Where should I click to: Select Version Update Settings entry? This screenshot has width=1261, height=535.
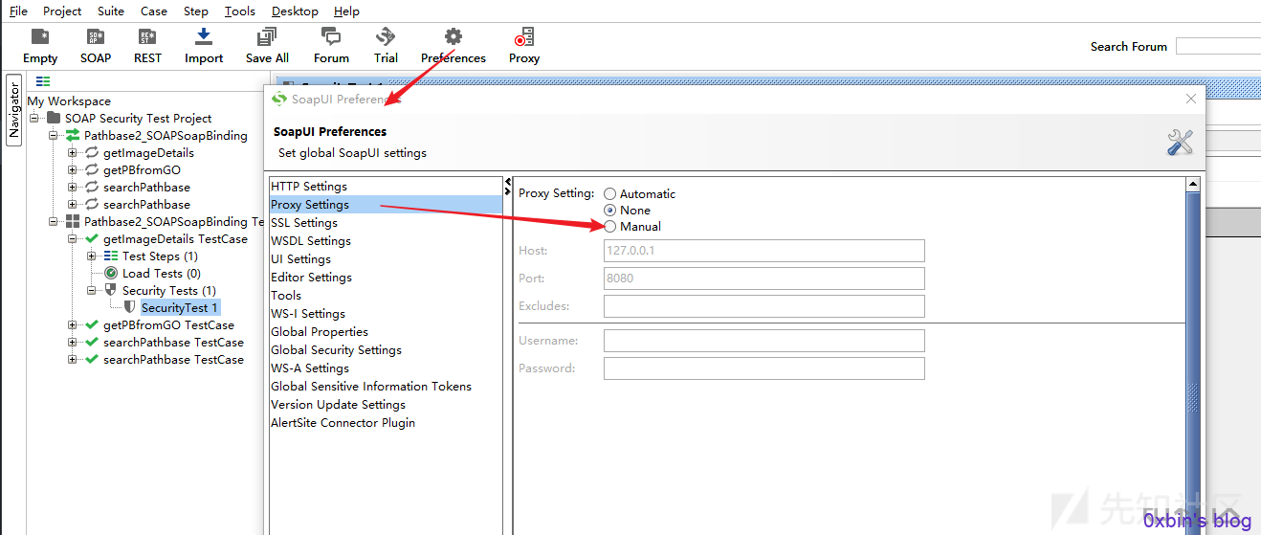coord(387,405)
